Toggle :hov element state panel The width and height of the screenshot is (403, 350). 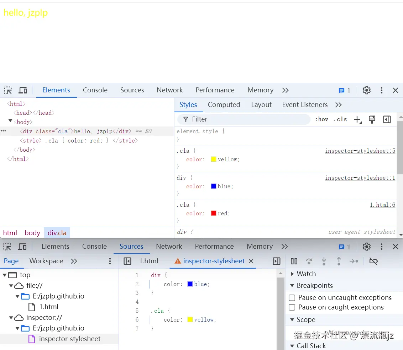(x=322, y=119)
